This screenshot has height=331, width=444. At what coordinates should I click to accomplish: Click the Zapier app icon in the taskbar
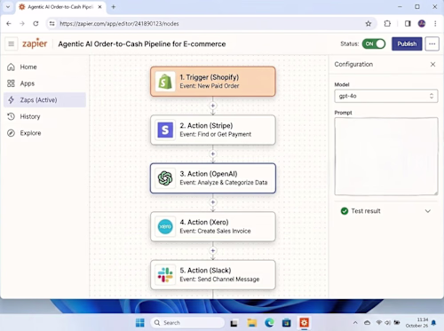pyautogui.click(x=304, y=322)
